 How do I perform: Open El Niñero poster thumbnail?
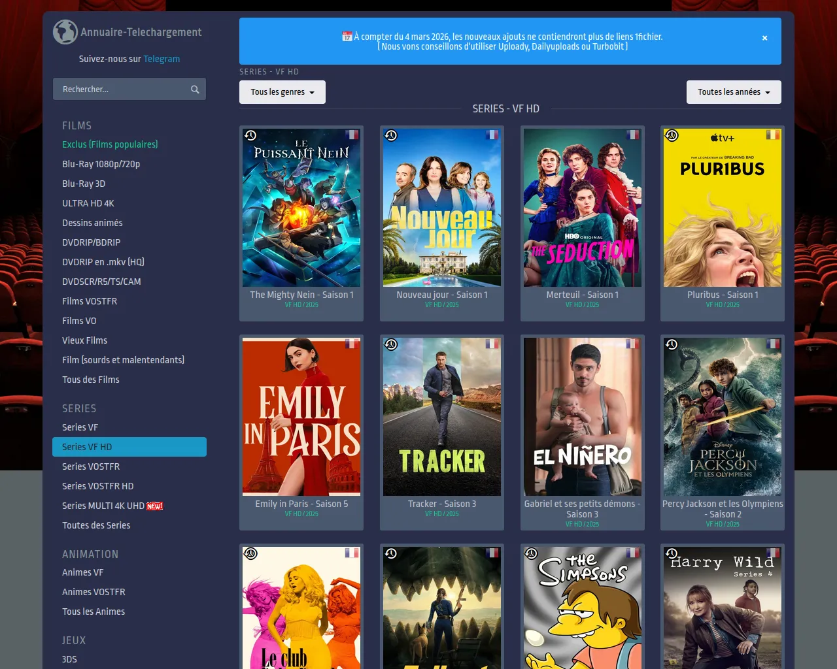tap(583, 417)
